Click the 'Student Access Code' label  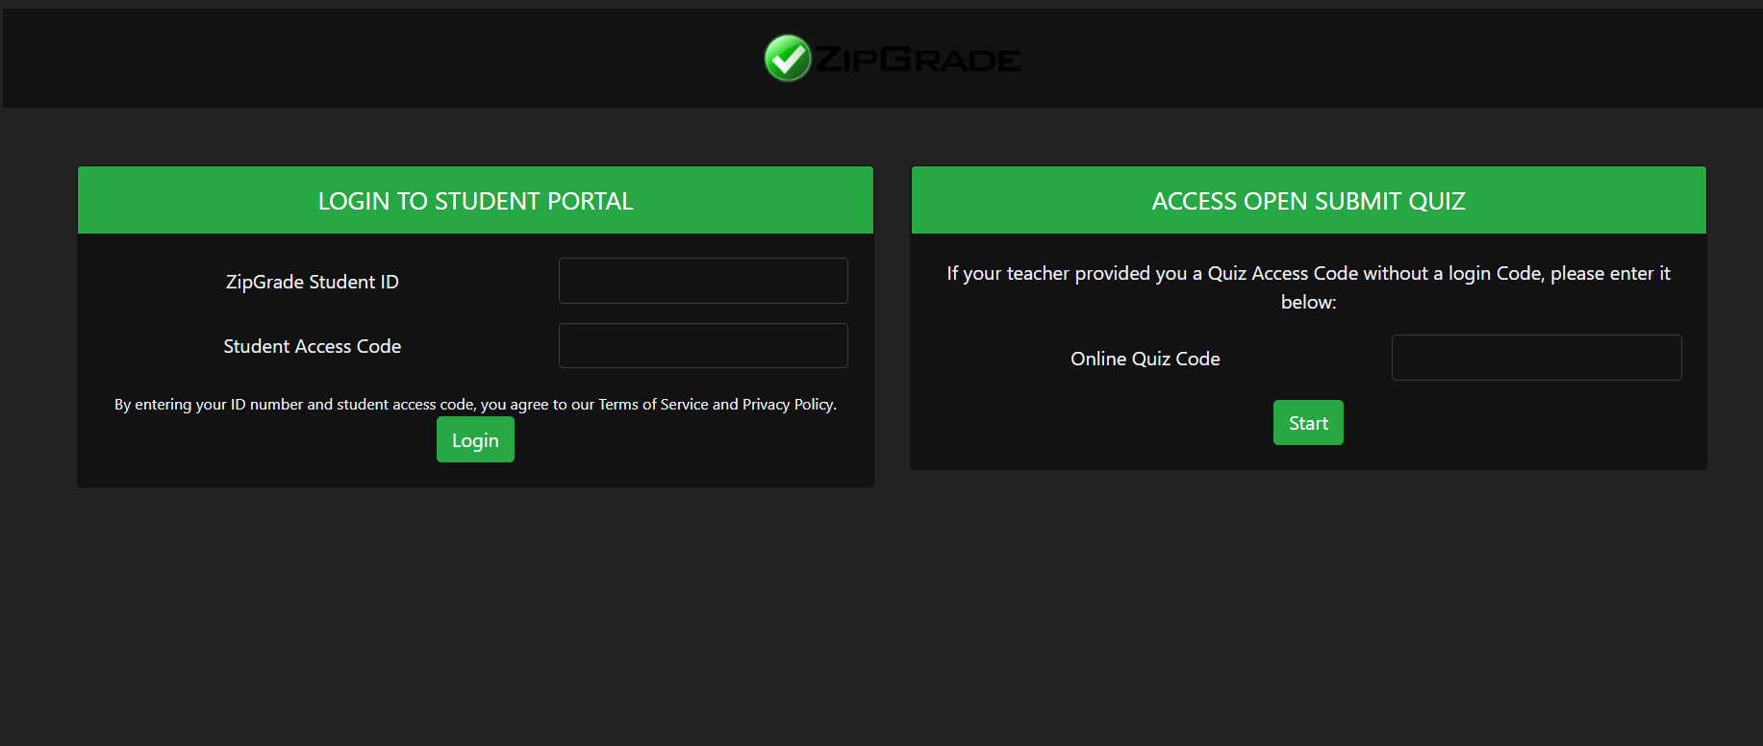tap(313, 346)
